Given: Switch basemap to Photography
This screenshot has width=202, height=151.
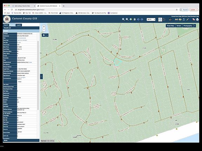Looking at the screenshot, I should click(188, 26).
